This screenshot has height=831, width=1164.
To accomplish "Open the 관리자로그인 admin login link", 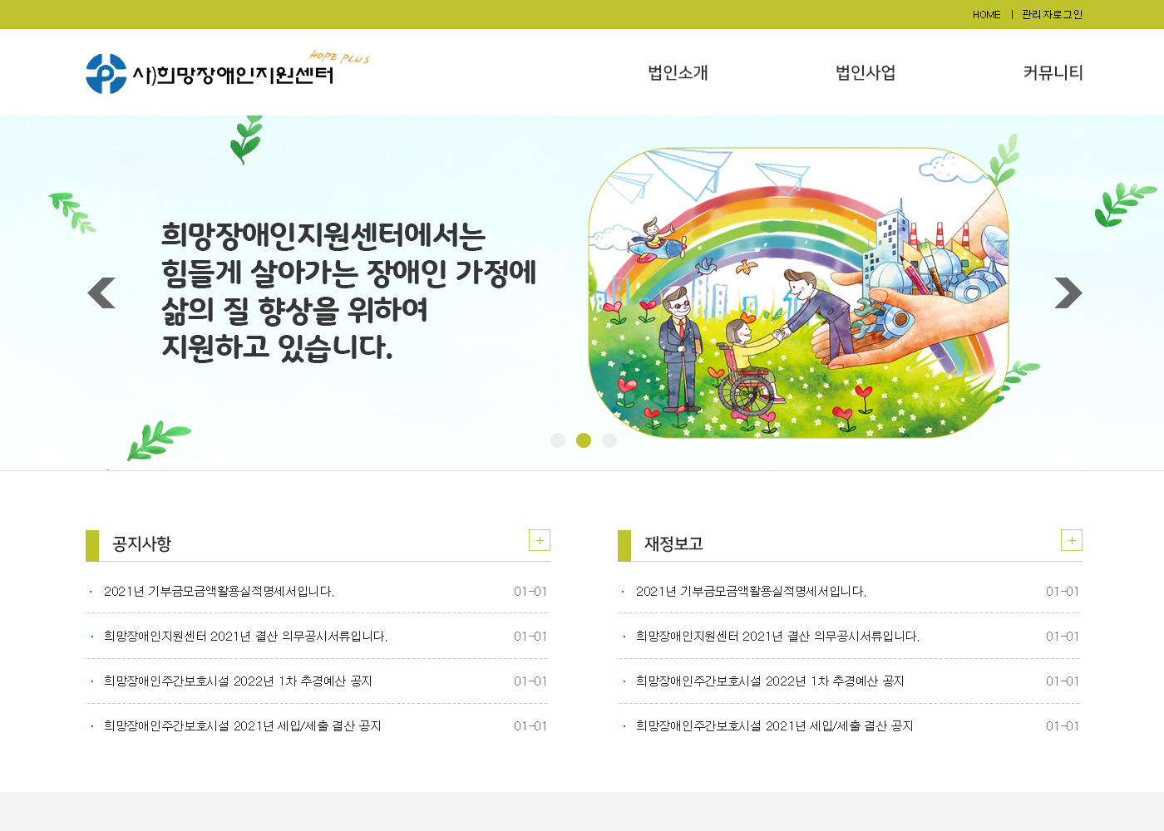I will tap(1052, 15).
